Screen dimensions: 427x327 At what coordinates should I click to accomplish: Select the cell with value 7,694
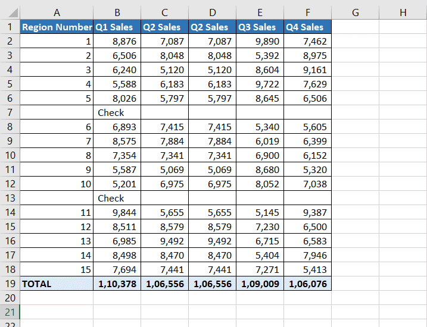pos(117,269)
